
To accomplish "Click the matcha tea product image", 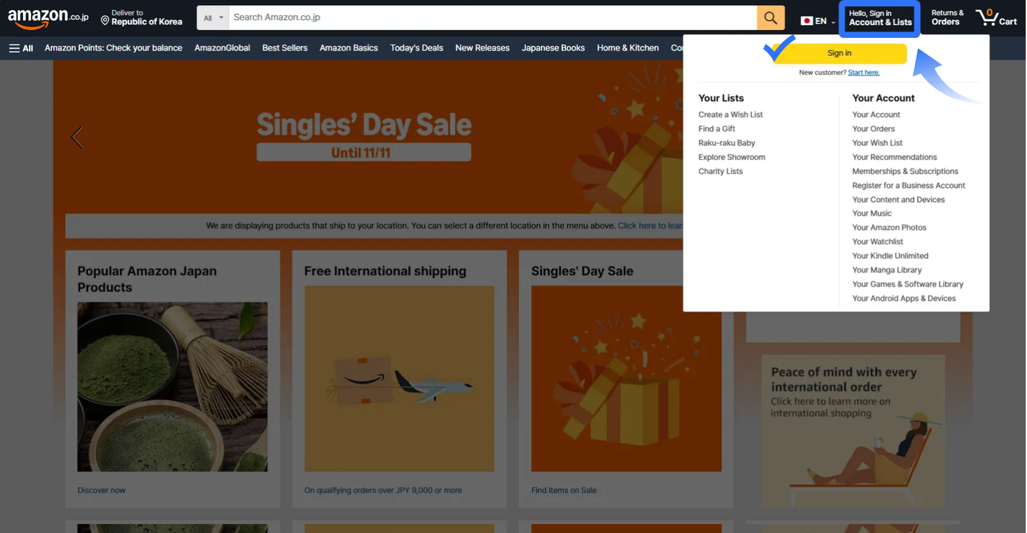I will pyautogui.click(x=173, y=387).
